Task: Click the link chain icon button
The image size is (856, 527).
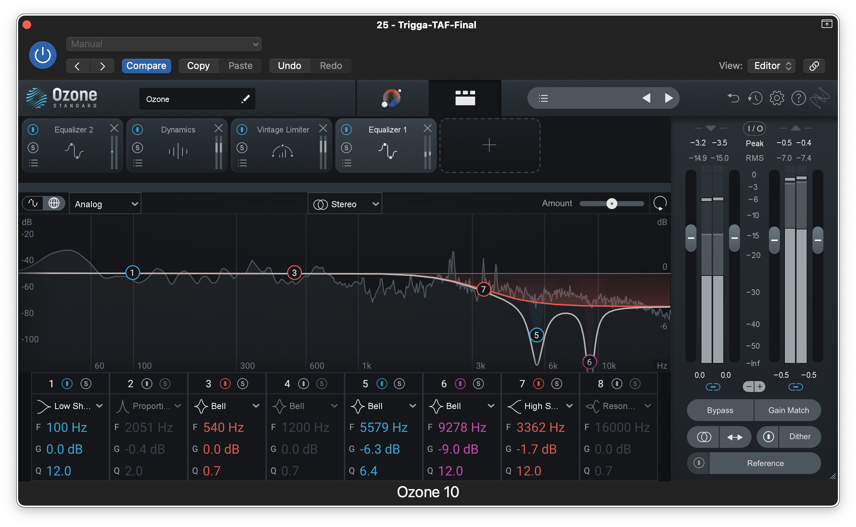Action: pos(814,66)
